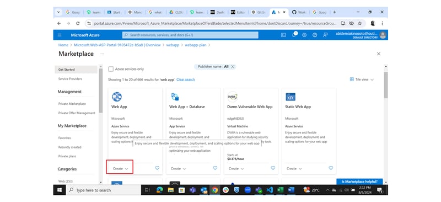Show hidden system tray icons

(x=327, y=190)
